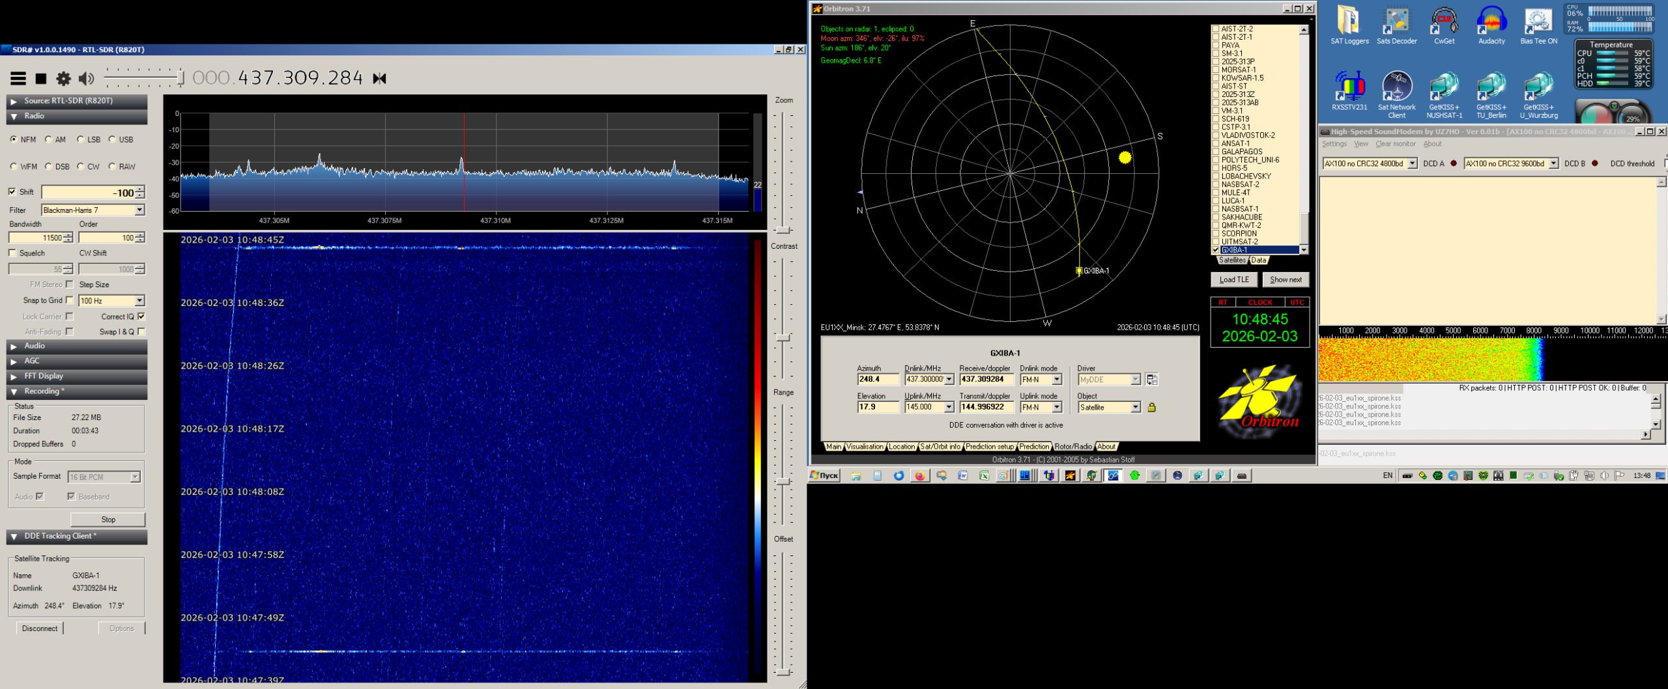The image size is (1668, 689).
Task: Toggle the Correct IQ checkbox
Action: [x=141, y=316]
